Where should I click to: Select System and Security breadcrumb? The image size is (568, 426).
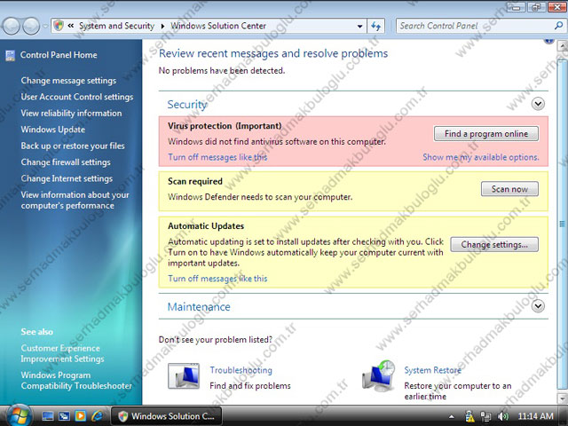point(116,26)
